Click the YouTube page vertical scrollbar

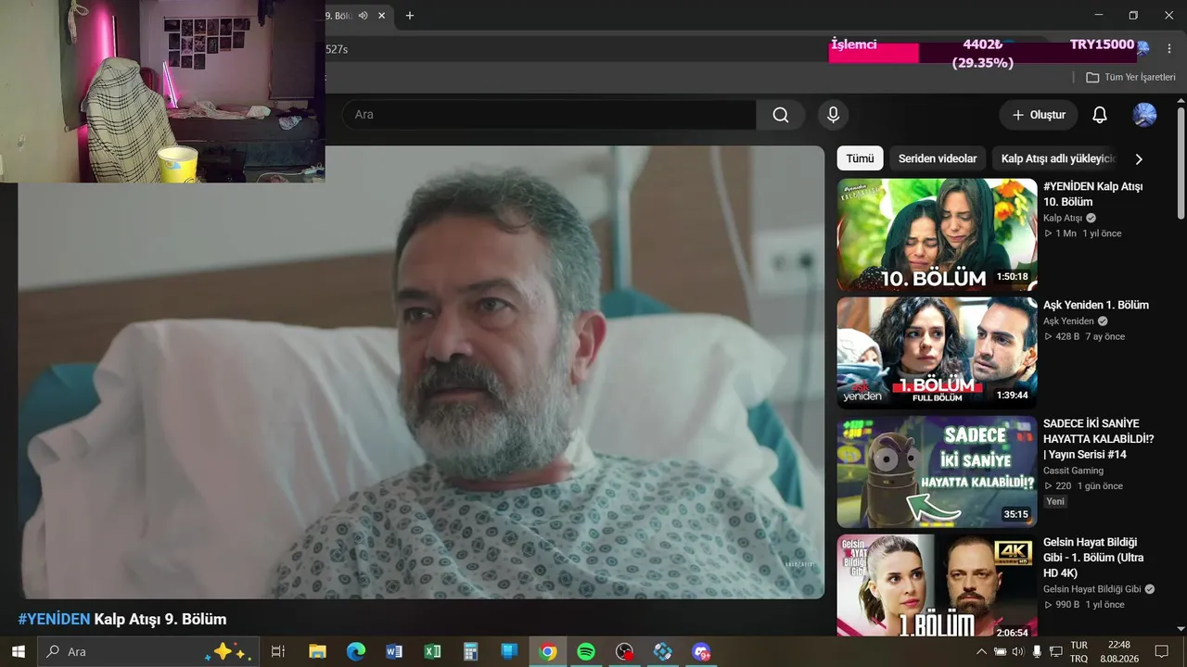tap(1181, 164)
